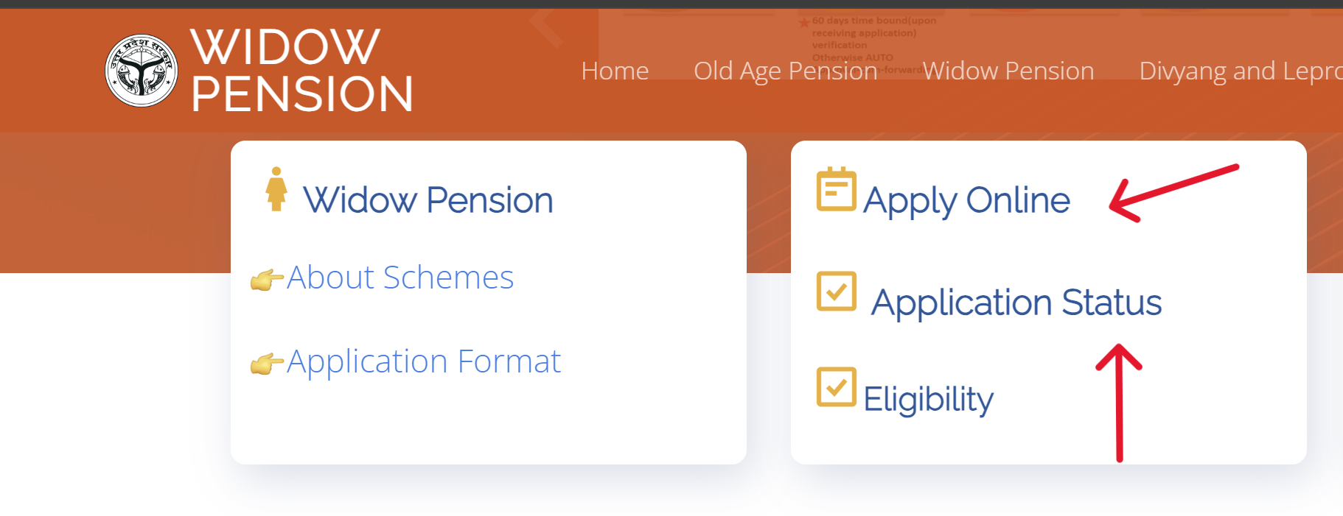
Task: Select the Widow Pension navigation item
Action: (x=1008, y=71)
